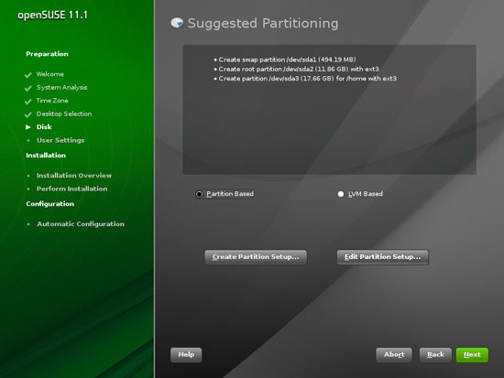The image size is (504, 378).
Task: Abort the installation
Action: 394,355
